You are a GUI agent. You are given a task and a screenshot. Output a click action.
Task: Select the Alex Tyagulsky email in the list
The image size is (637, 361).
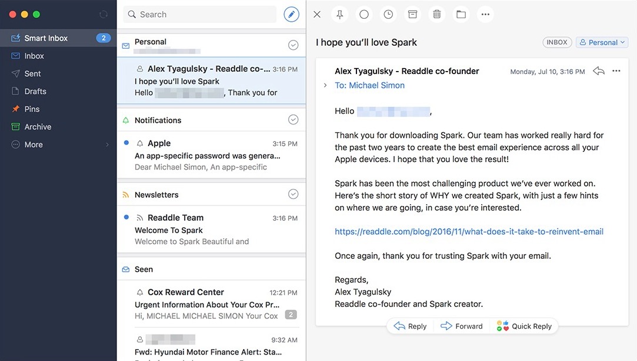pyautogui.click(x=212, y=81)
